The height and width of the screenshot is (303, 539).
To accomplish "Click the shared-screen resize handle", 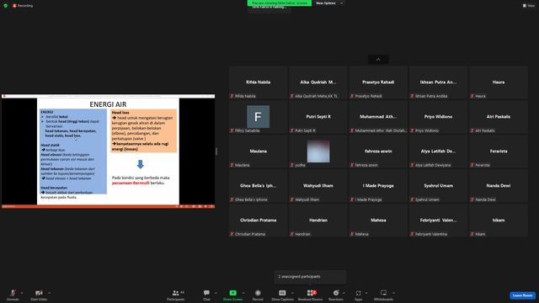I will pos(216,151).
